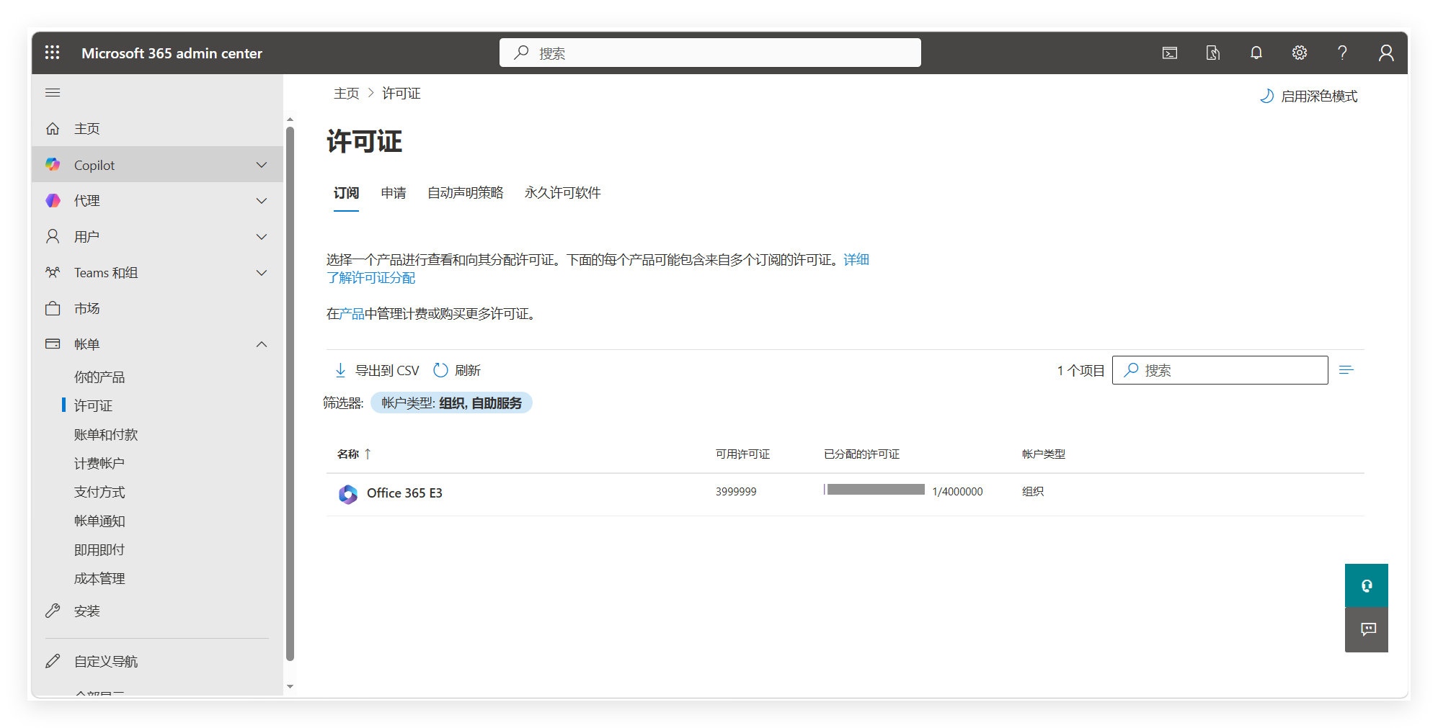
Task: Click 导出到 CSV text button
Action: pos(387,370)
